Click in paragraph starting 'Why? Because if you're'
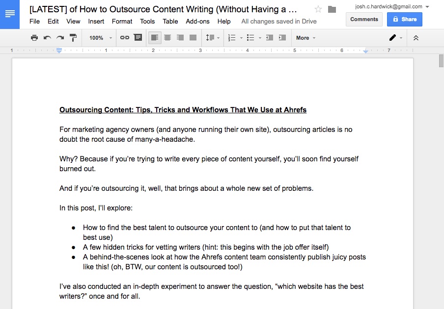The height and width of the screenshot is (309, 444). tap(209, 164)
